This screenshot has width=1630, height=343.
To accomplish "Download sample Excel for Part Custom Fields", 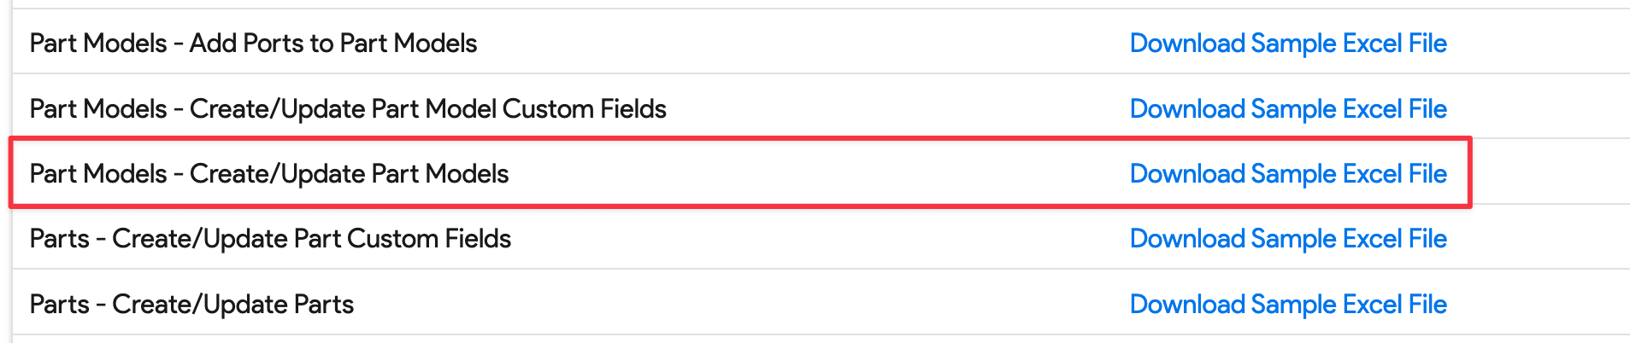I will tap(1287, 239).
